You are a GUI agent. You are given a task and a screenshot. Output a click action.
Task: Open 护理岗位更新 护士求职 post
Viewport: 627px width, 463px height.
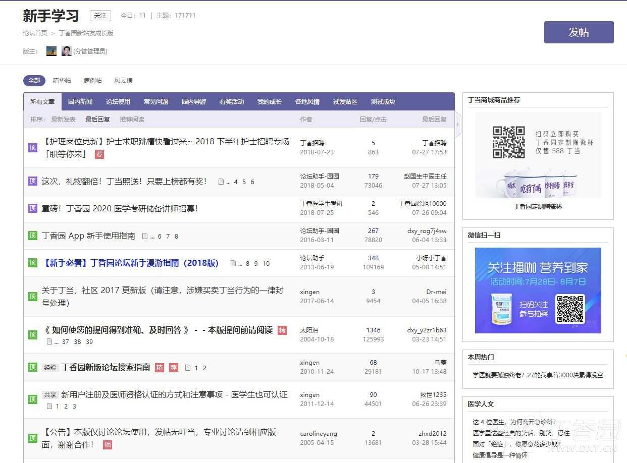pos(166,148)
